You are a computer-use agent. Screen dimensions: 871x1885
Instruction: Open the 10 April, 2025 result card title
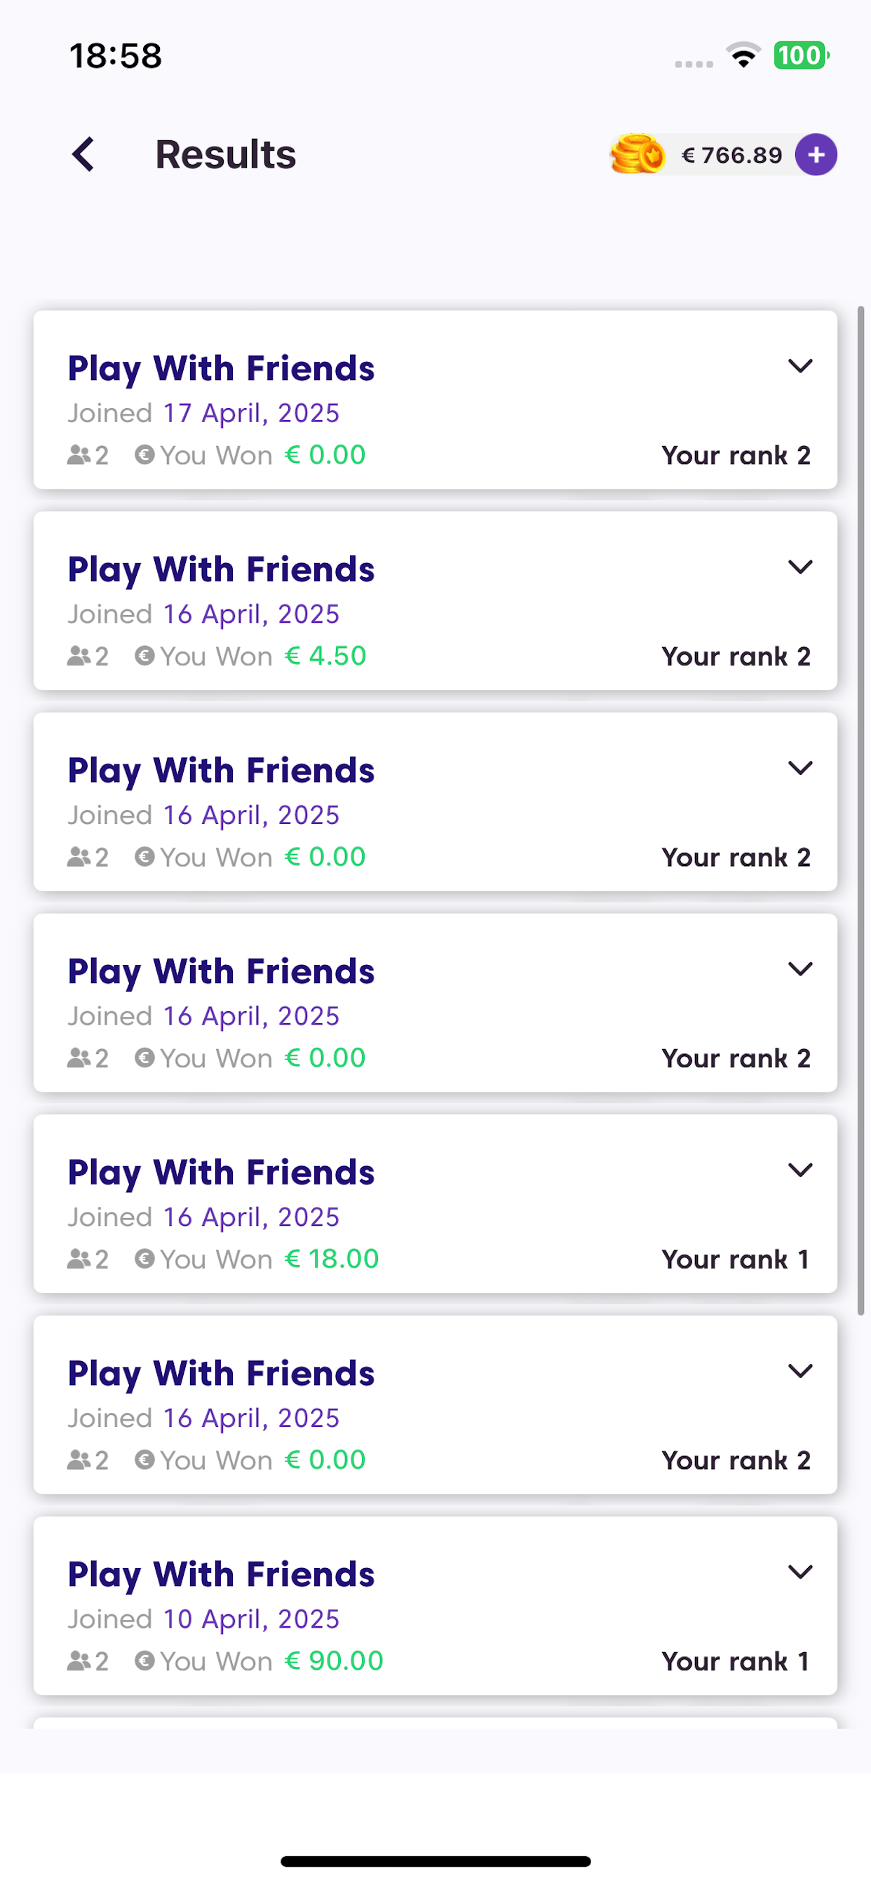221,1575
